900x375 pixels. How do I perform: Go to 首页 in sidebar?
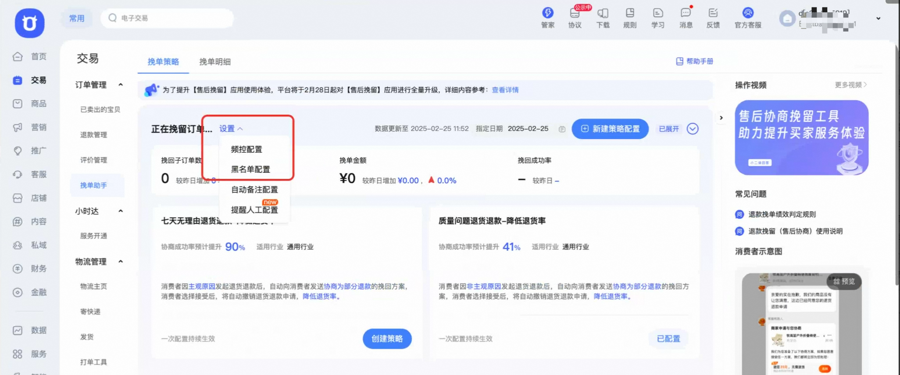[x=30, y=56]
